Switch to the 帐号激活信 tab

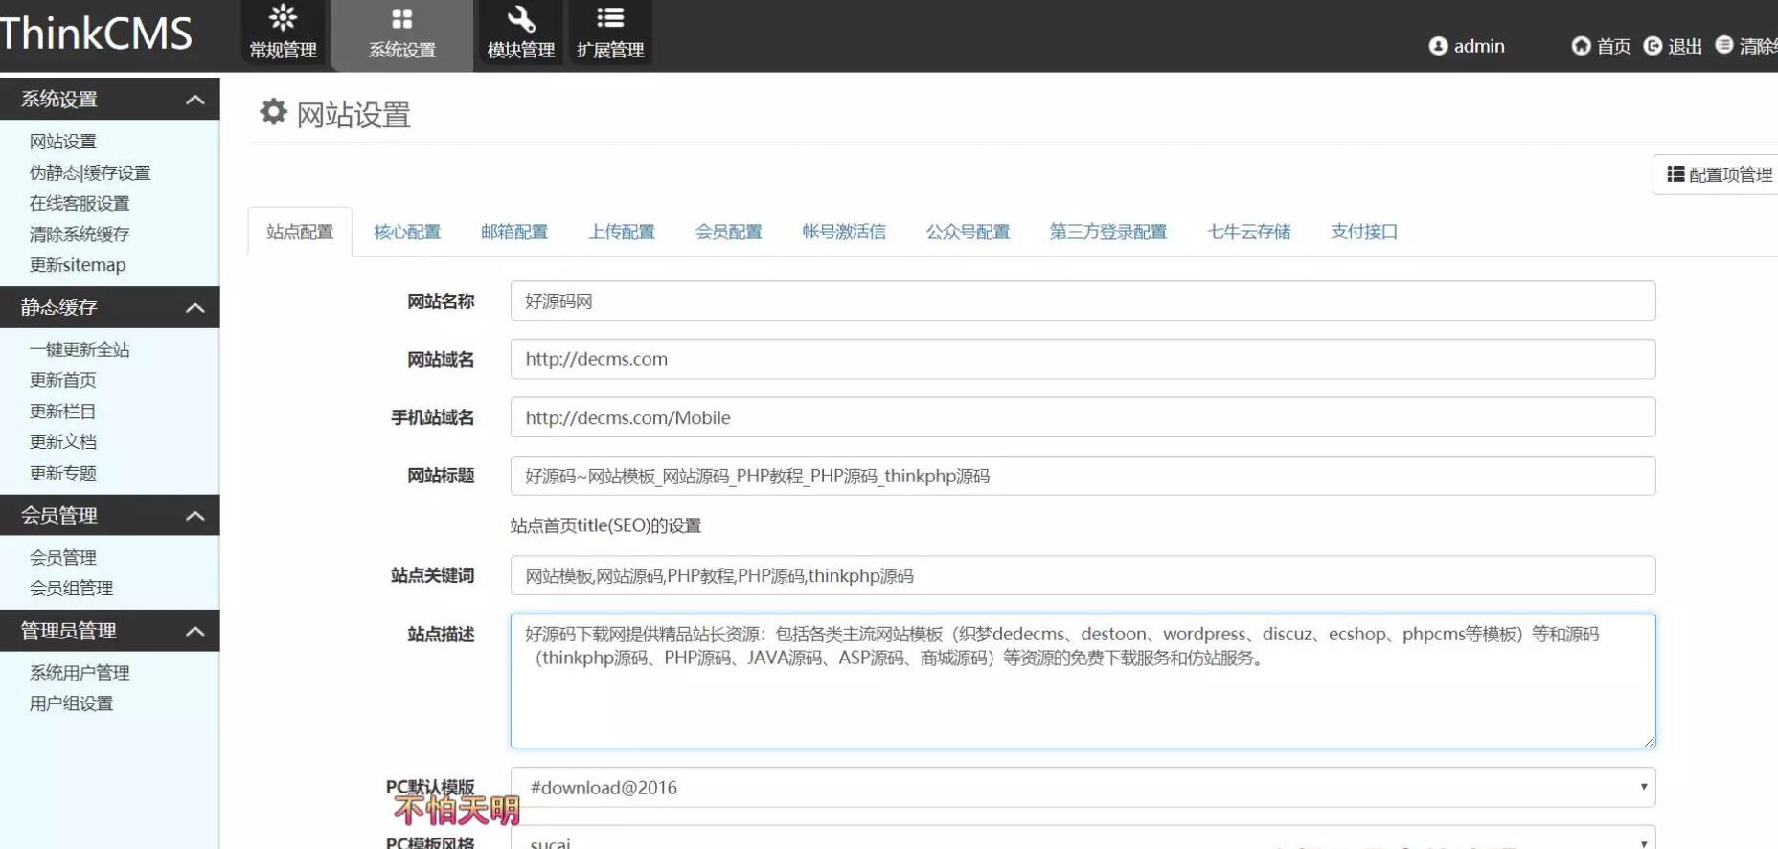click(844, 232)
